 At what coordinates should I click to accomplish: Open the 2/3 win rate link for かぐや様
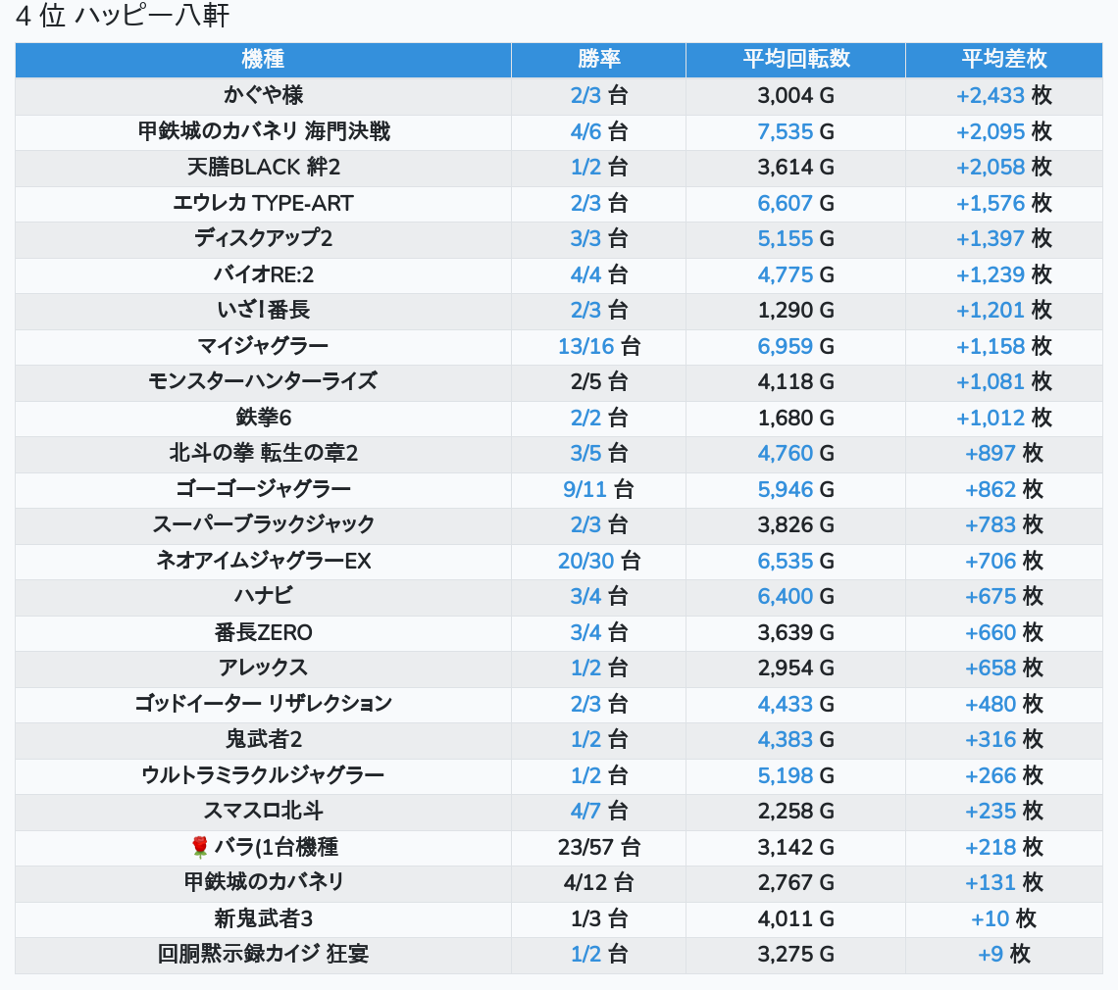(585, 96)
